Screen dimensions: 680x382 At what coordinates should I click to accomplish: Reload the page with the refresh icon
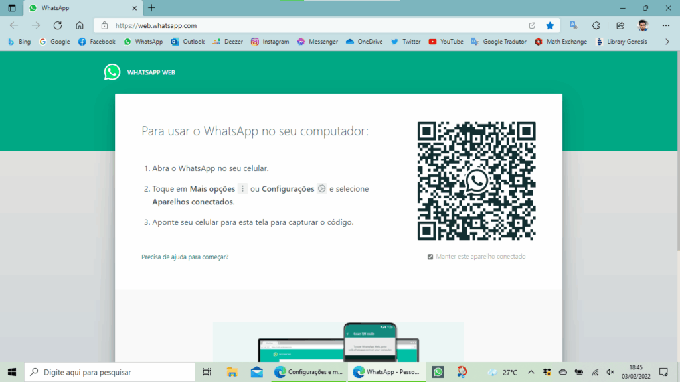(58, 25)
